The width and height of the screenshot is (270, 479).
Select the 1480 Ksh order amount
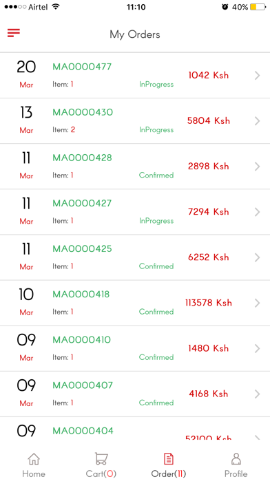tap(209, 348)
